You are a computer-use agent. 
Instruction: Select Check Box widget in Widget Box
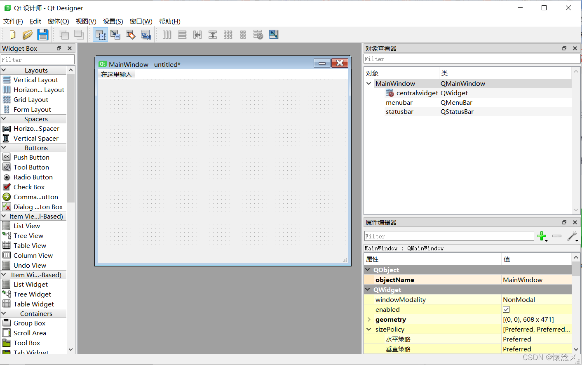pyautogui.click(x=29, y=187)
